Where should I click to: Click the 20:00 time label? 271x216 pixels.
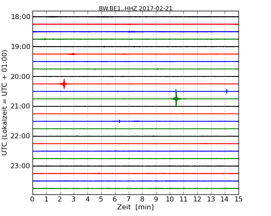(x=20, y=76)
